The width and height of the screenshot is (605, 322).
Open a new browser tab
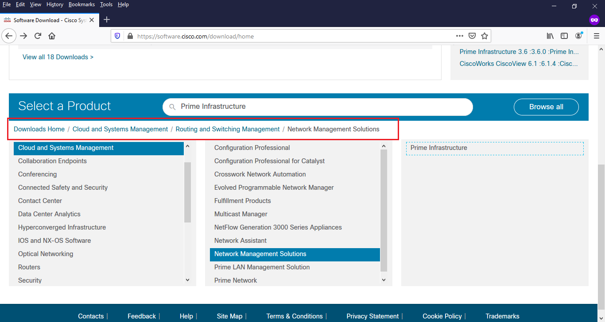click(x=107, y=19)
